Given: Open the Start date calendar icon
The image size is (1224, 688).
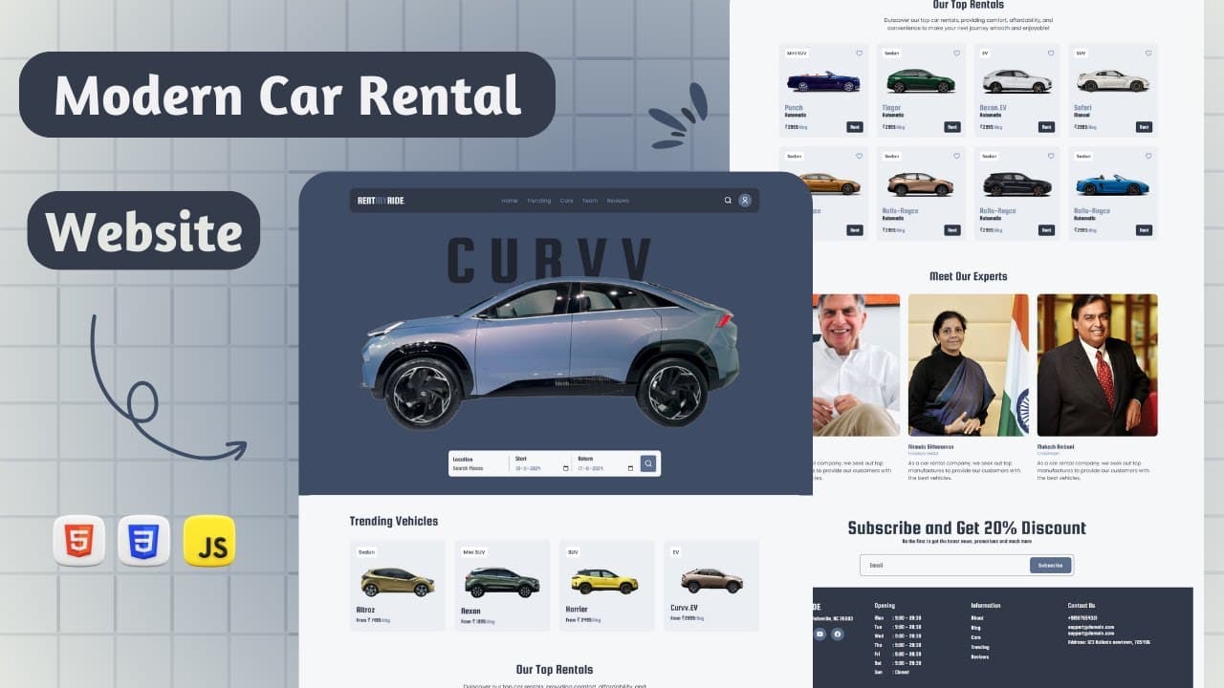Looking at the screenshot, I should [564, 467].
